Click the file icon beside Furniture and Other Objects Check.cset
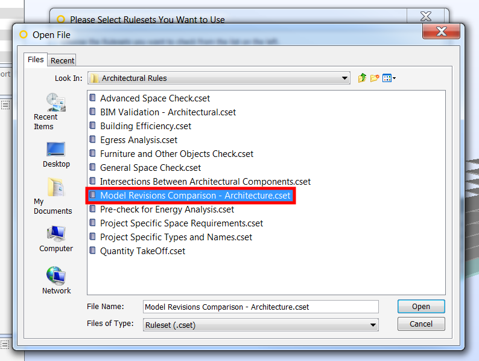This screenshot has height=361, width=479. [92, 153]
